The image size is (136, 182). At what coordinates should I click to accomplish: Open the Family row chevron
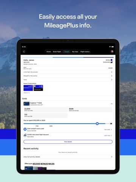[x=111, y=80]
